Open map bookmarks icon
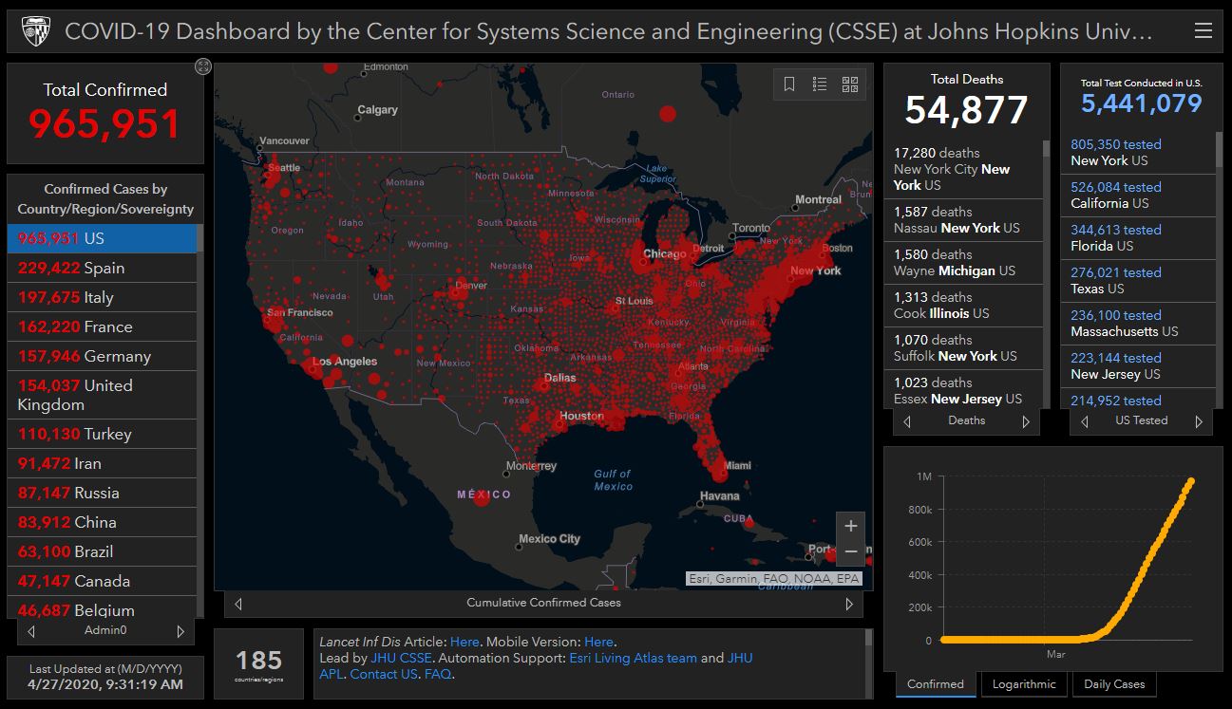 [x=789, y=84]
